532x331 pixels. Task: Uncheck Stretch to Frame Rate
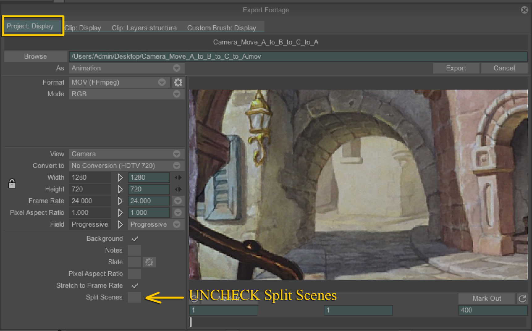[135, 286]
